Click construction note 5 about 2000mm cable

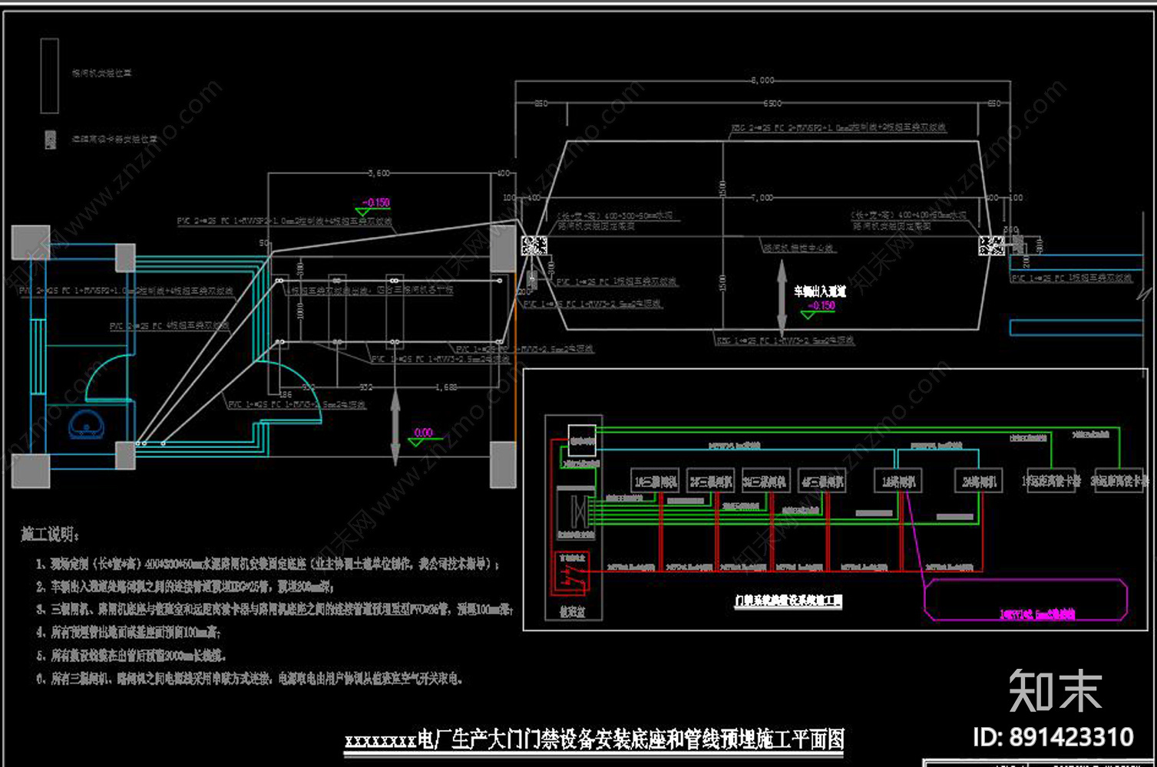pyautogui.click(x=131, y=656)
